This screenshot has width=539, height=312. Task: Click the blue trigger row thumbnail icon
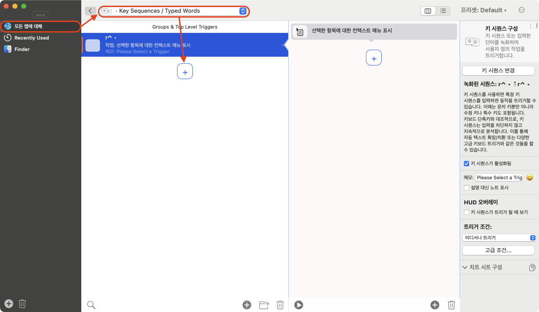[x=93, y=45]
